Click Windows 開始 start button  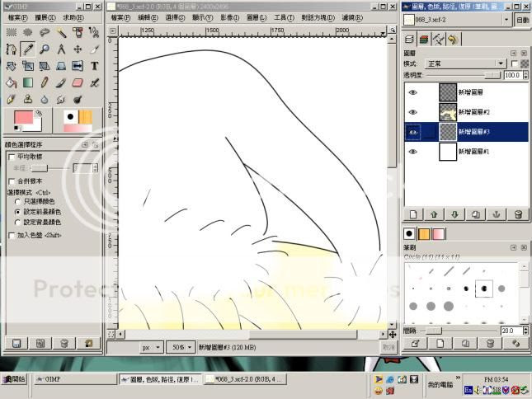pos(14,379)
